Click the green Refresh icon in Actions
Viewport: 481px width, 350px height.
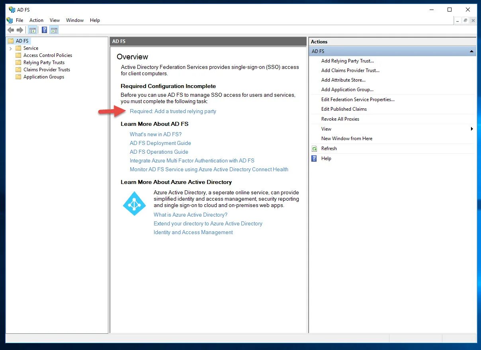pyautogui.click(x=314, y=149)
